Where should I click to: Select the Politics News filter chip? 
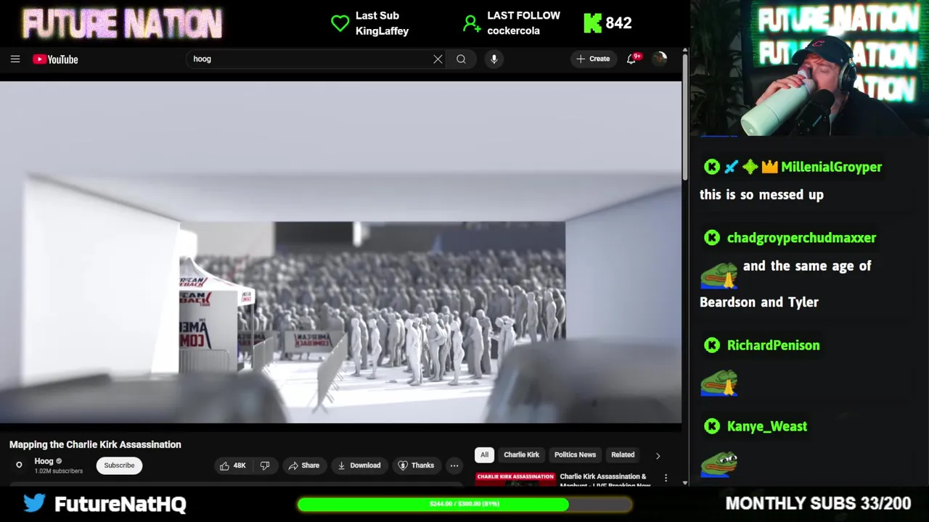click(575, 455)
